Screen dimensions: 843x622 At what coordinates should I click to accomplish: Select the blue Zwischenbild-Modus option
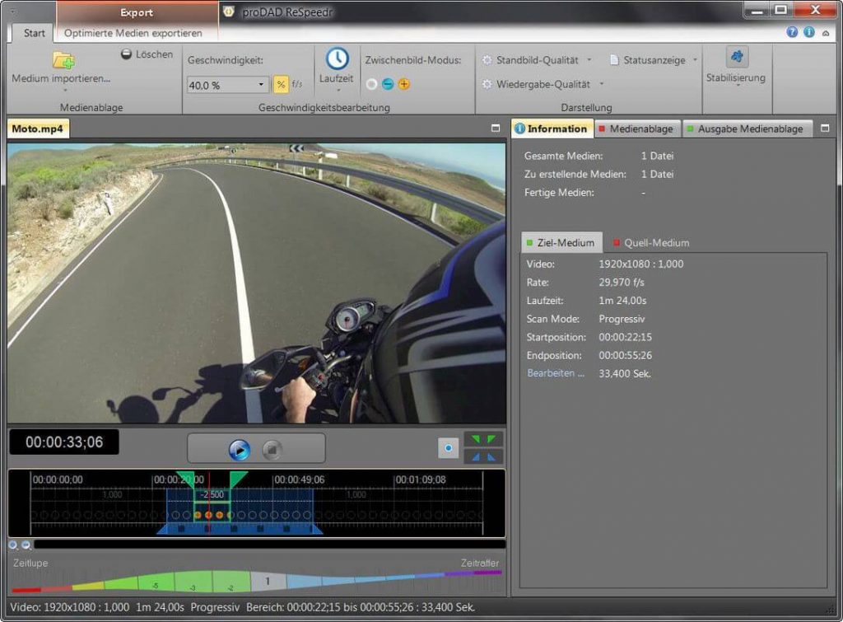click(x=387, y=83)
